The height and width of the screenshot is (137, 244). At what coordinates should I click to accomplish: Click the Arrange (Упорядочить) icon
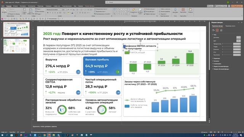[x=133, y=11]
